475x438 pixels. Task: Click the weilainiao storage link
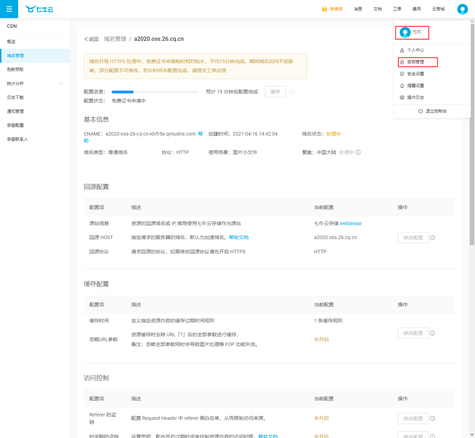tap(350, 223)
